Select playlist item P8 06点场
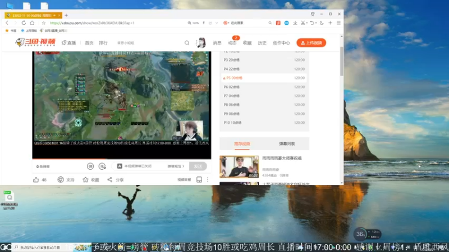 click(264, 105)
